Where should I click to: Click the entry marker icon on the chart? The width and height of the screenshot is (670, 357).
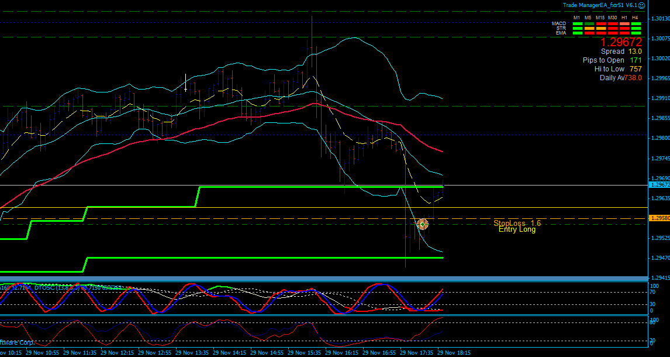(x=422, y=224)
